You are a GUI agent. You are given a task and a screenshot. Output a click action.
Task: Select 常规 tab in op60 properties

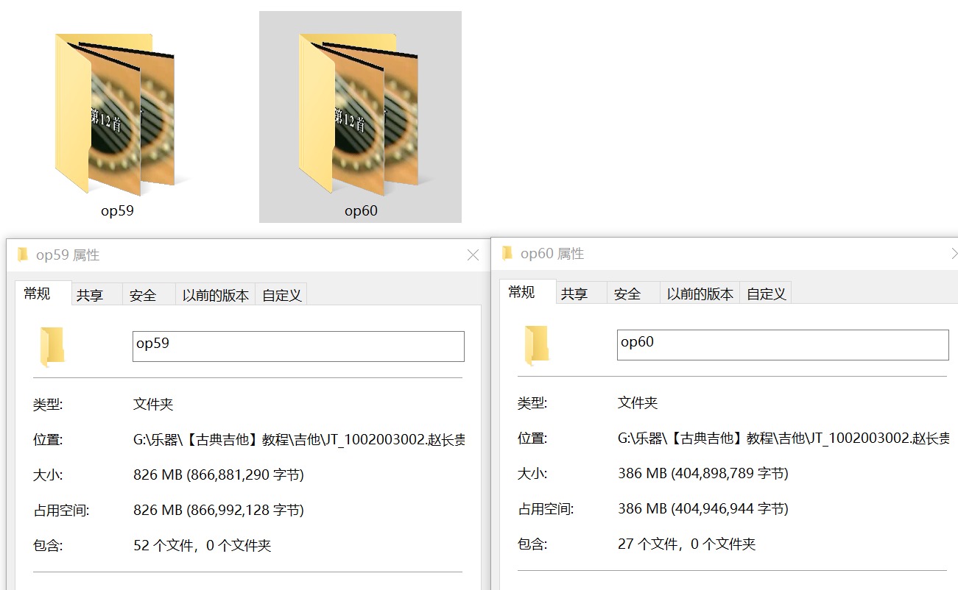522,293
